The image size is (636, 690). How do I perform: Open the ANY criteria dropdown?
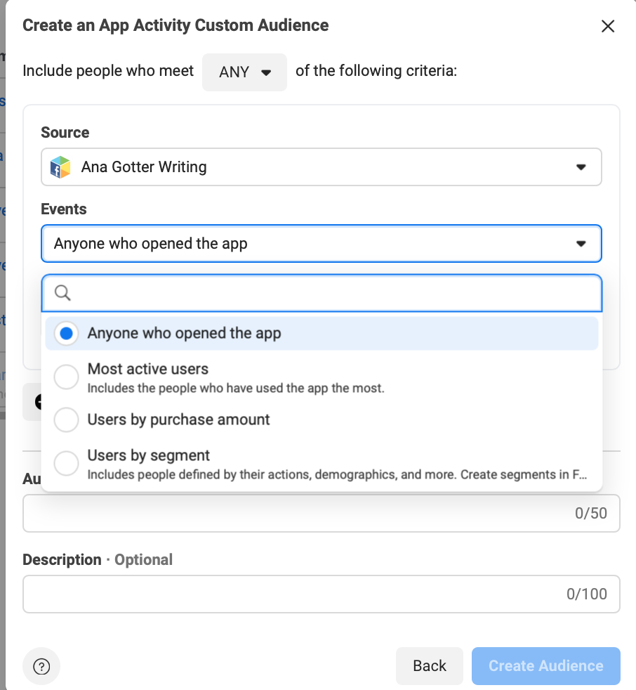pos(244,72)
